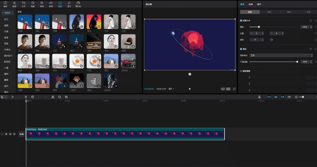Image resolution: width=317 pixels, height=167 pixels.
Task: Open the 特效 effects panel
Action: point(42,4)
